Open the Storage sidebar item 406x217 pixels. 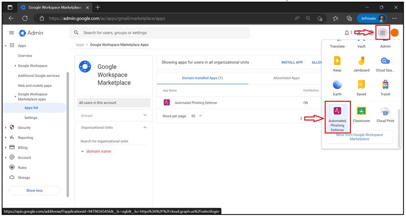point(24,178)
